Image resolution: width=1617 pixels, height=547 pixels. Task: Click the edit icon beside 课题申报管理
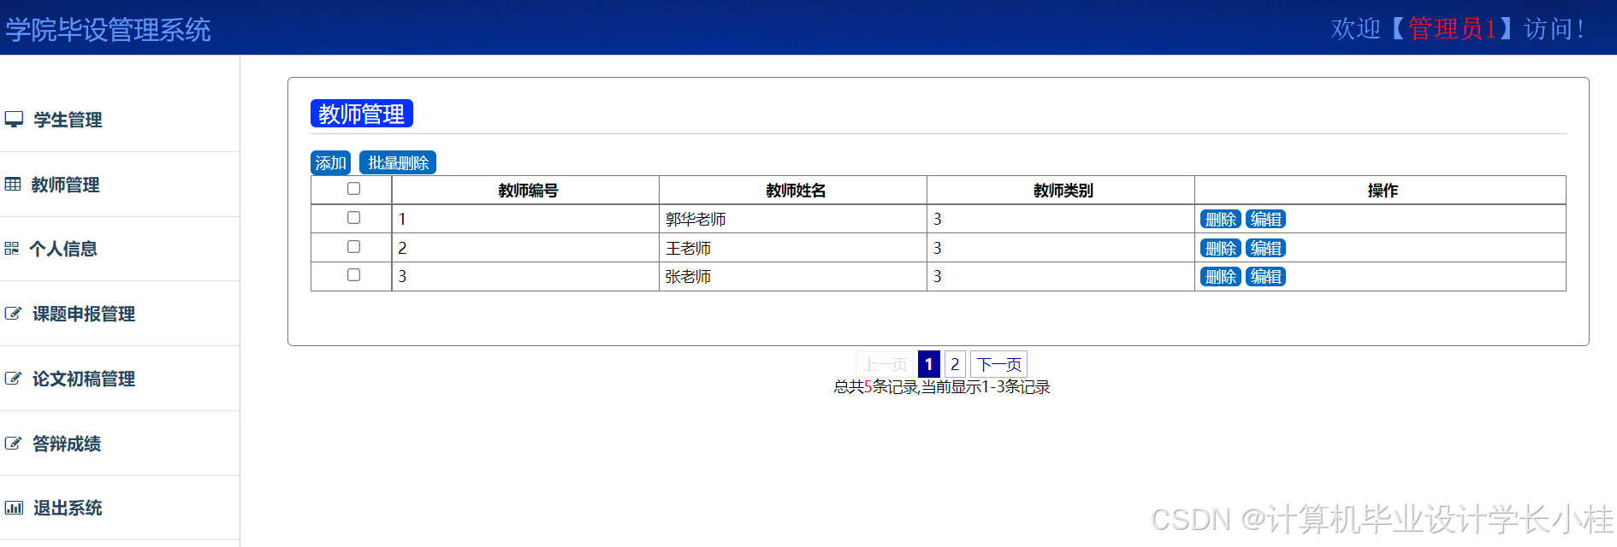tap(13, 314)
